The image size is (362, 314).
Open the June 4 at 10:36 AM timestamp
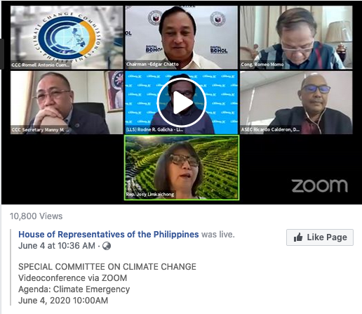(57, 246)
